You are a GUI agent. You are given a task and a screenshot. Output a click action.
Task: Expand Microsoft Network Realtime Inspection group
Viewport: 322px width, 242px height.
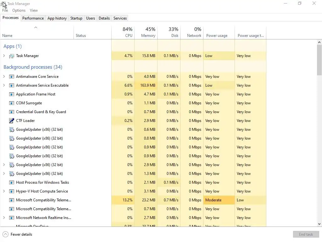pos(4,217)
